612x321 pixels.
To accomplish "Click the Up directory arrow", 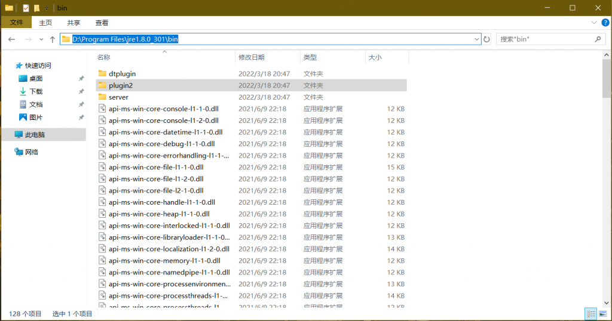I will click(53, 39).
